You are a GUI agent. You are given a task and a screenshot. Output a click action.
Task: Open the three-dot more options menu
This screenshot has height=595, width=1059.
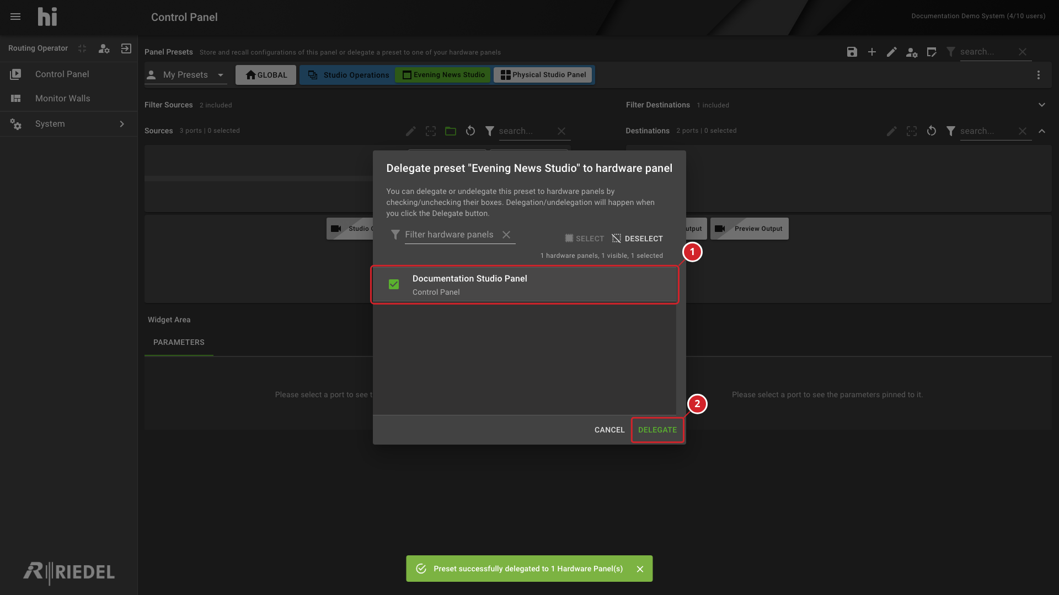click(x=1039, y=75)
